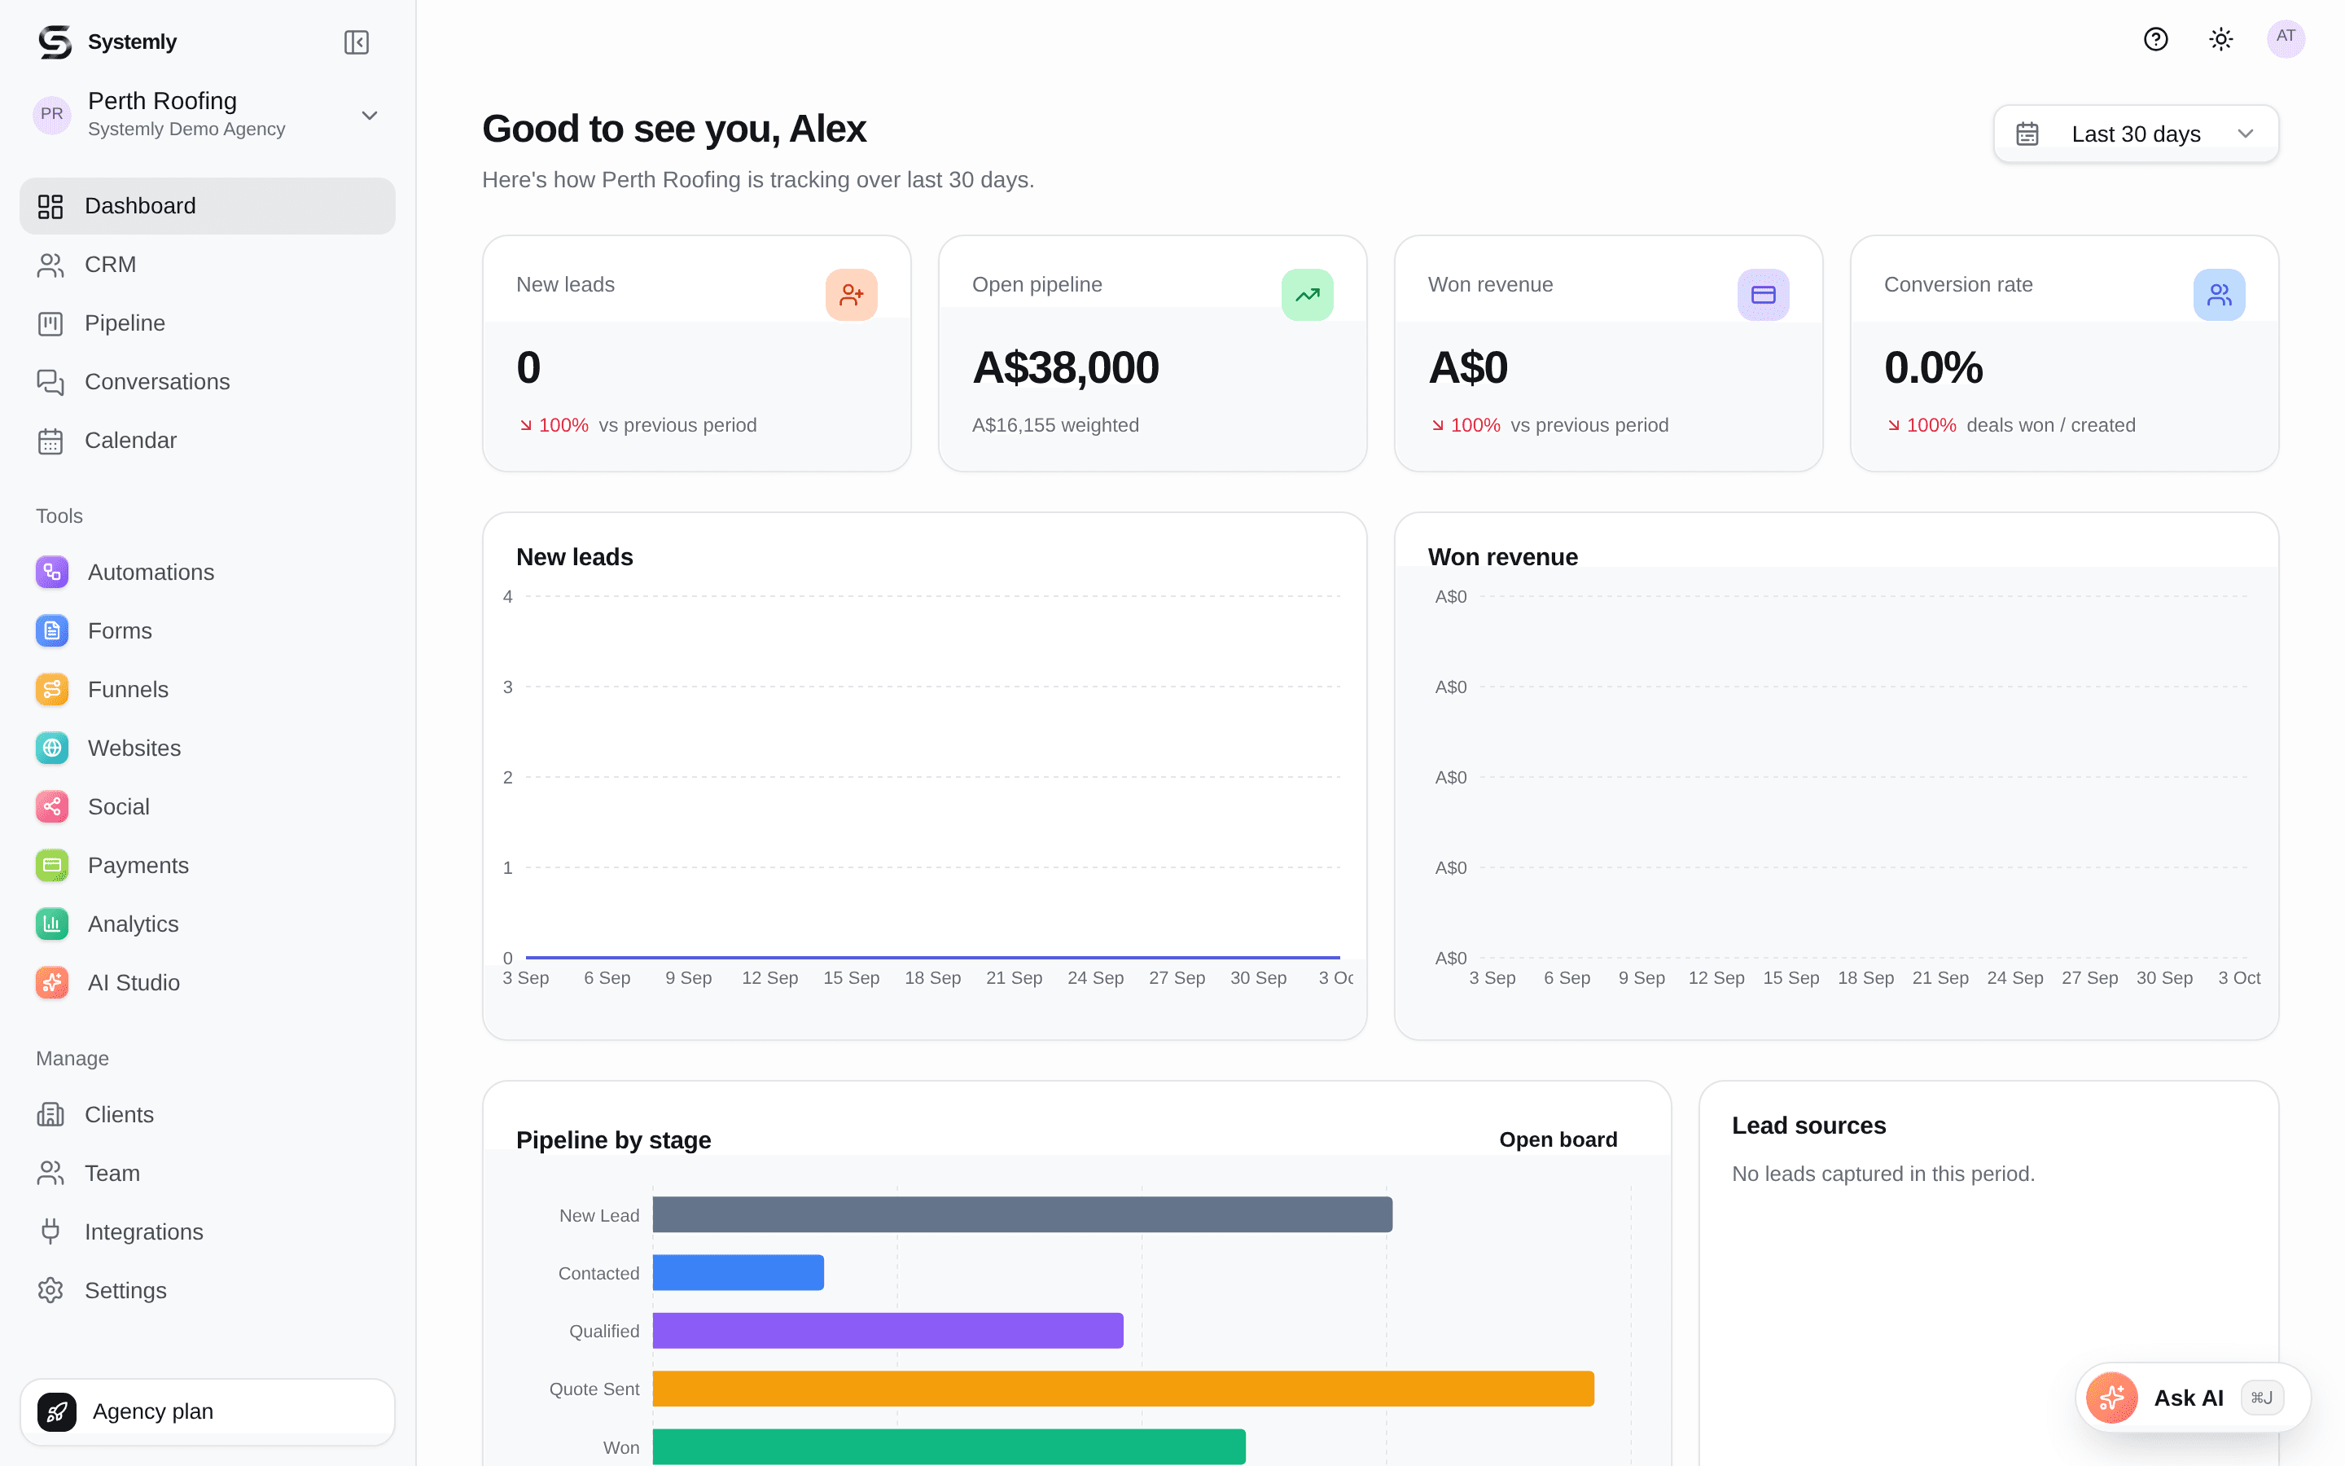Click the purple Automations icon
2345x1466 pixels.
click(x=52, y=572)
